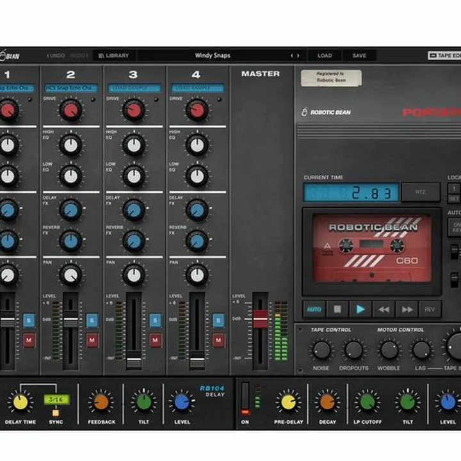The height and width of the screenshot is (461, 461).
Task: Solo channel 1
Action: click(29, 320)
